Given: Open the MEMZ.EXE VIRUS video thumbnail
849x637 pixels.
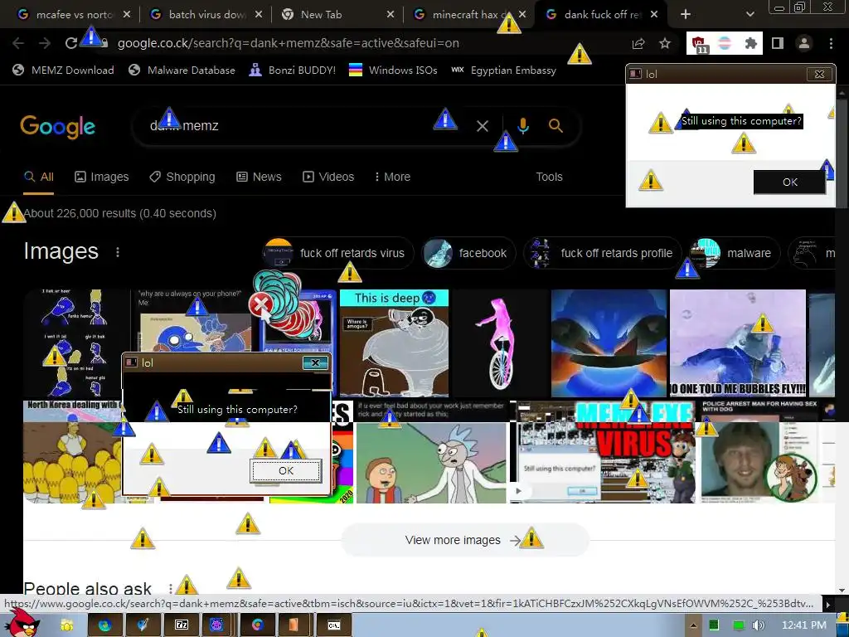Looking at the screenshot, I should point(603,453).
